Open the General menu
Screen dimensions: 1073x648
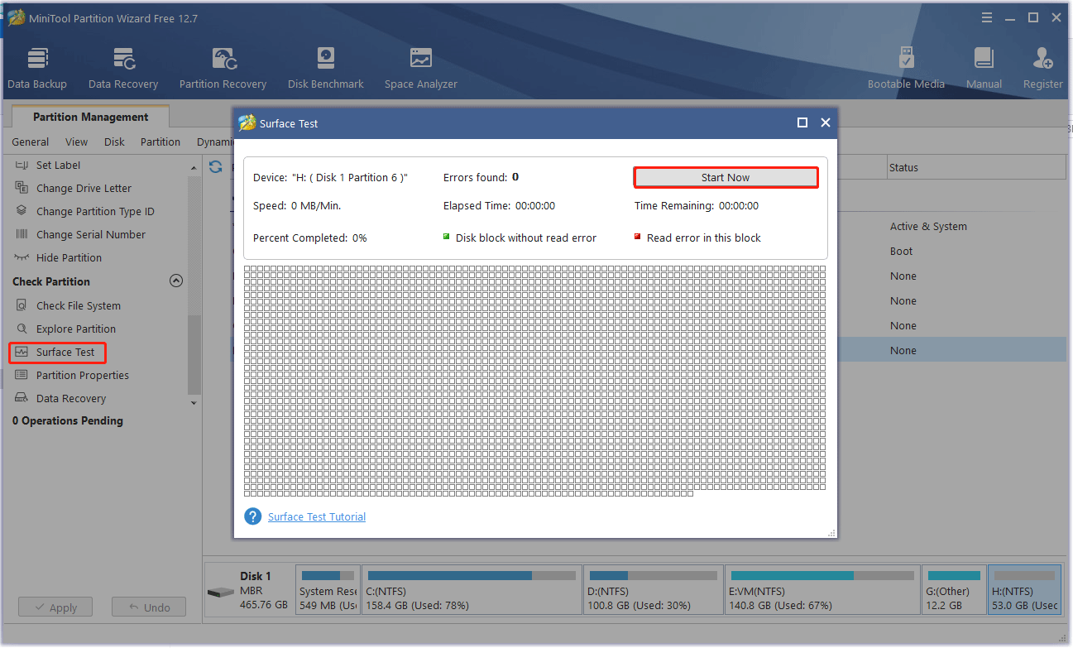click(30, 142)
